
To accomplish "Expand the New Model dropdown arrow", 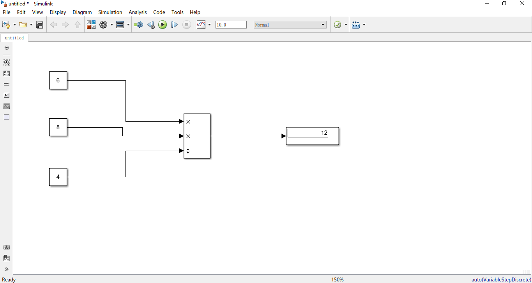I will coord(15,25).
